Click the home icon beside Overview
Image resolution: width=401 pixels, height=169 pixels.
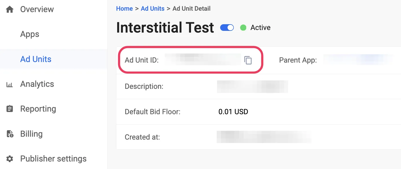tap(10, 9)
